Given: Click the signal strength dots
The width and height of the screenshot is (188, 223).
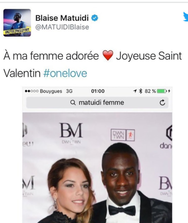Looking at the screenshot, I should click(32, 91).
